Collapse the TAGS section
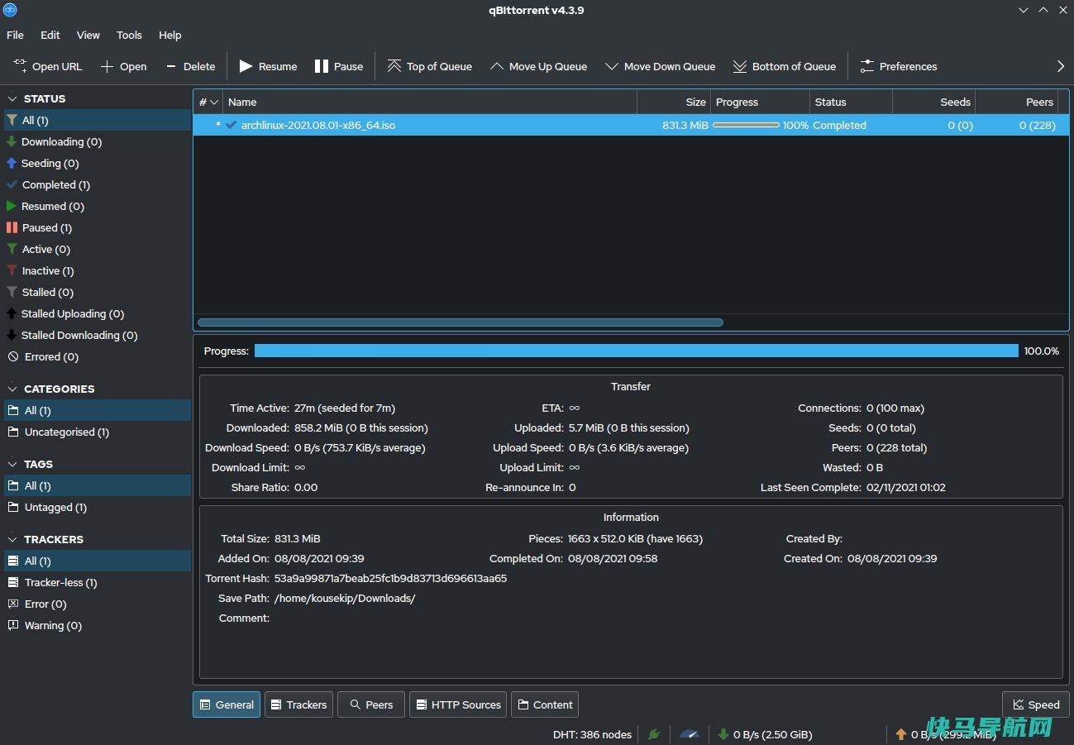Viewport: 1074px width, 745px height. (12, 464)
